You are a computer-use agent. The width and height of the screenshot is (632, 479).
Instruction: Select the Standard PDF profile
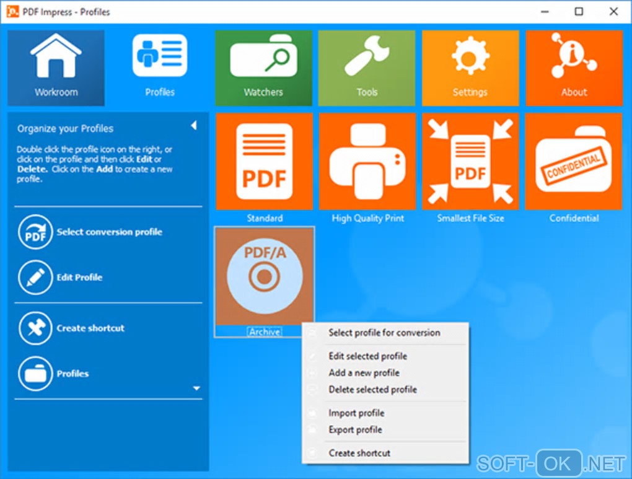(265, 161)
